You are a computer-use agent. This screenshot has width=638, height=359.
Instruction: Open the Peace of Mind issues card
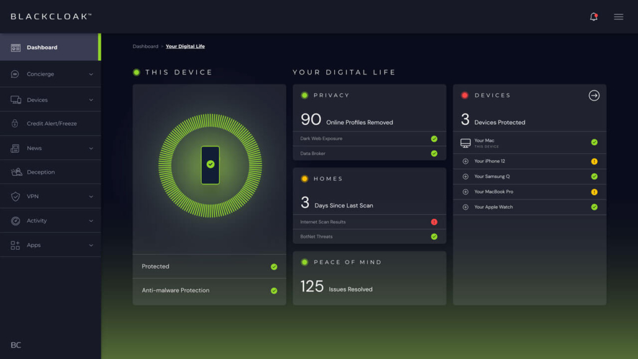[369, 278]
